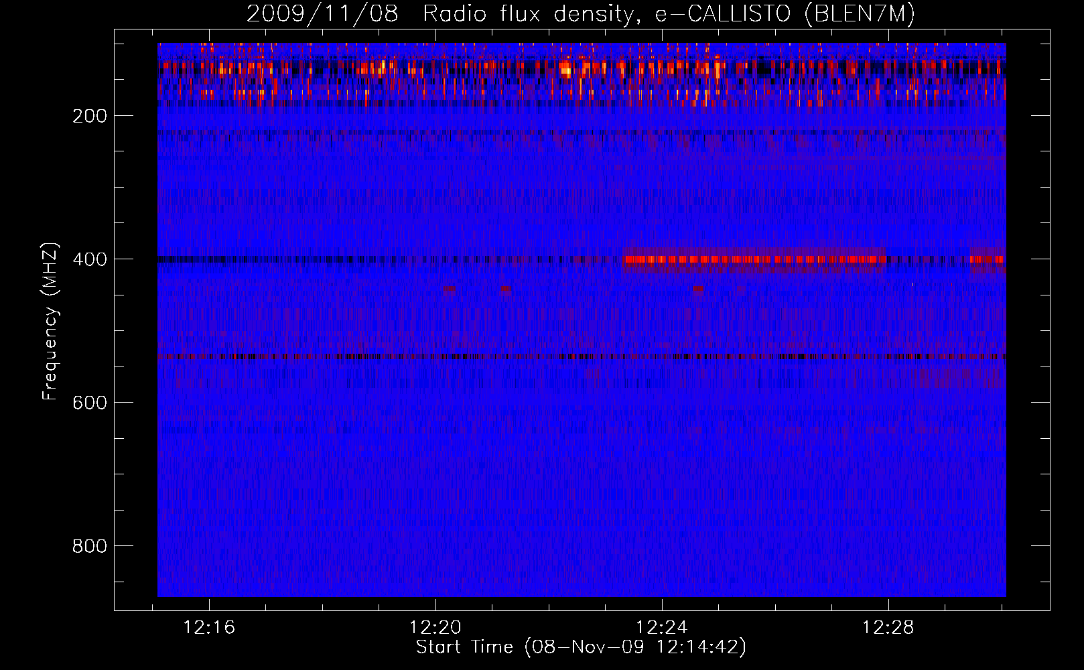The height and width of the screenshot is (670, 1084).
Task: Click the '12:24' time axis label
Action: pos(662,628)
